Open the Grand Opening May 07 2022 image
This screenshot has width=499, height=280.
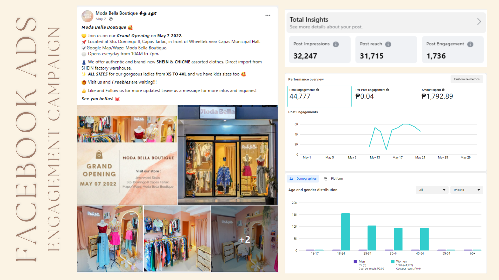pyautogui.click(x=127, y=155)
